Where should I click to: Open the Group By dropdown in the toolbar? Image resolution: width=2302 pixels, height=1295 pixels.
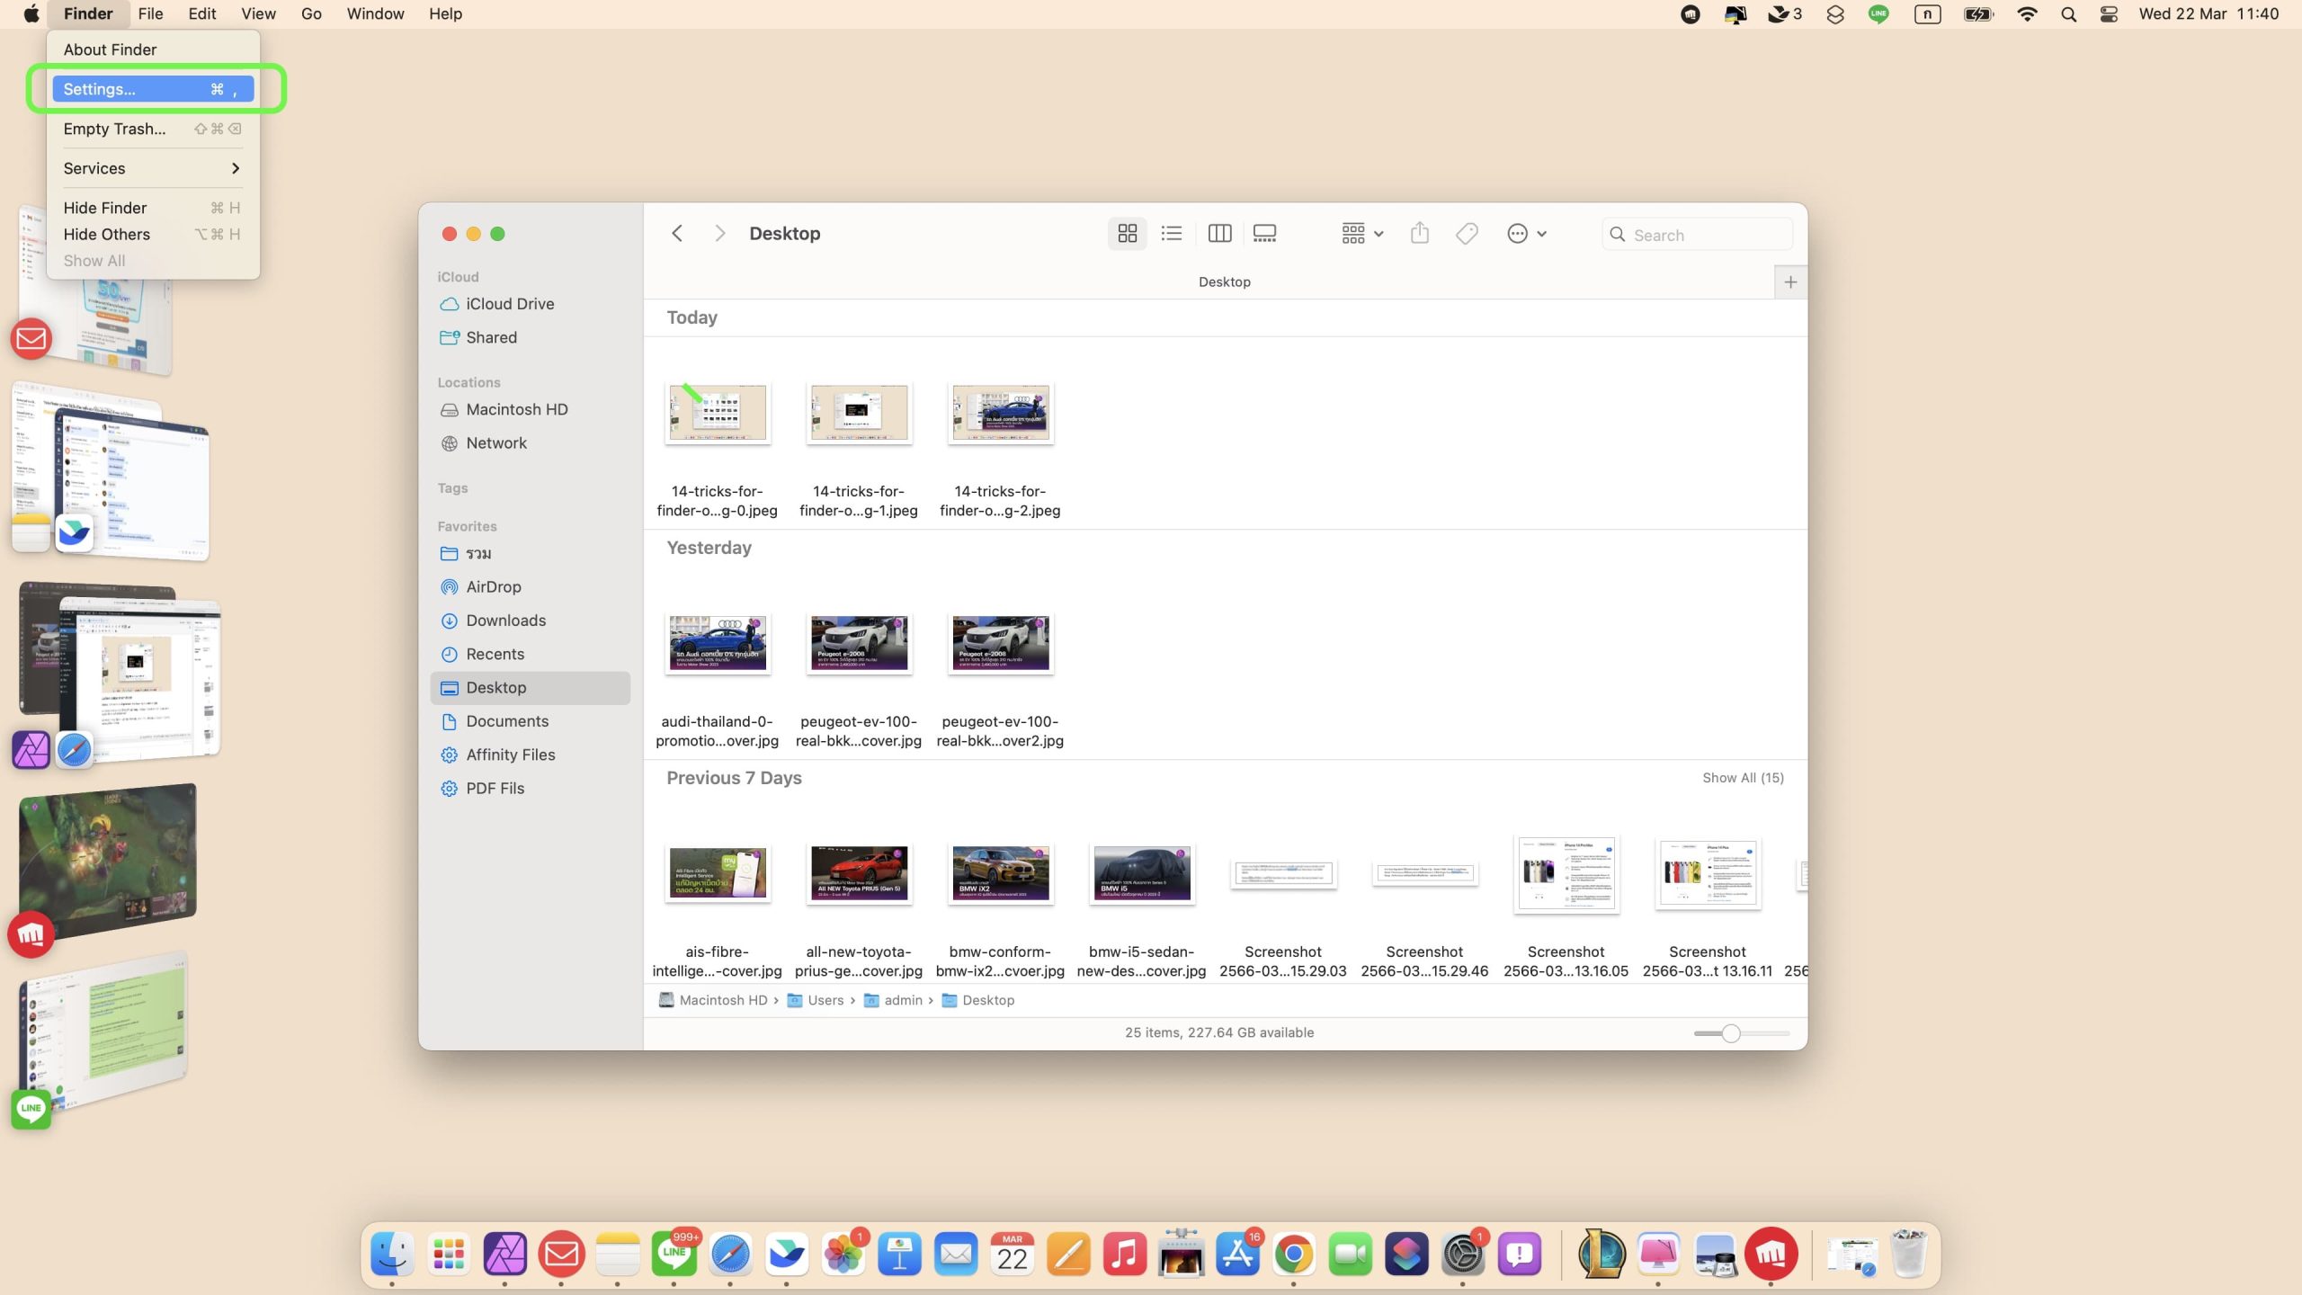[1361, 234]
